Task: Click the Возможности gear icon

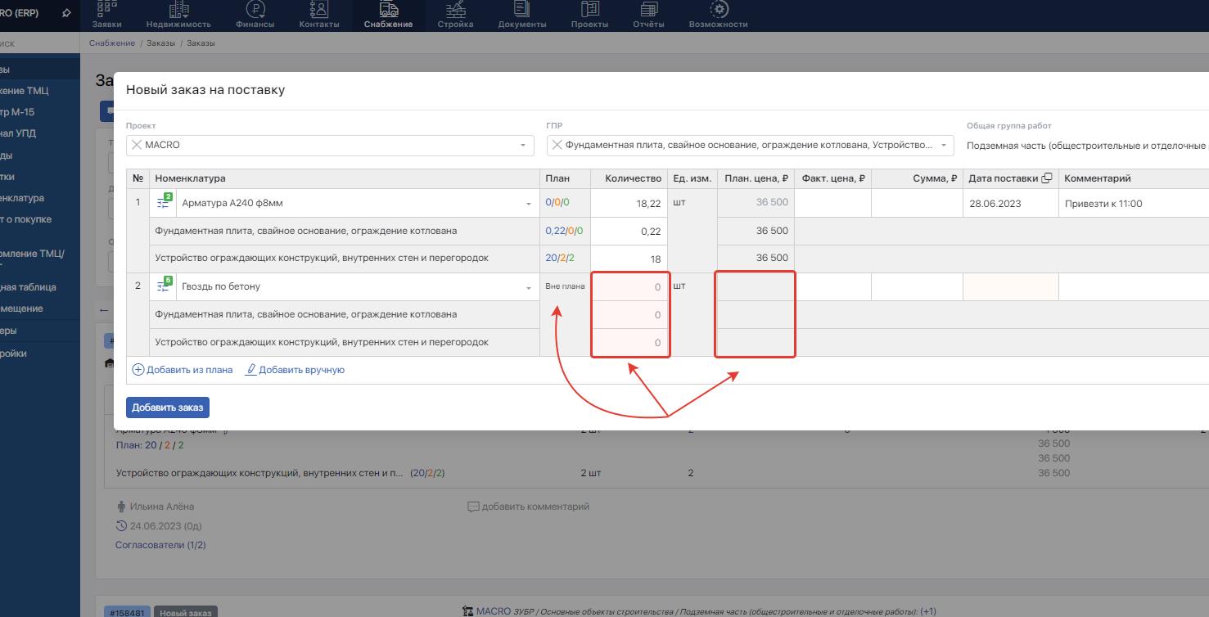Action: (x=718, y=10)
